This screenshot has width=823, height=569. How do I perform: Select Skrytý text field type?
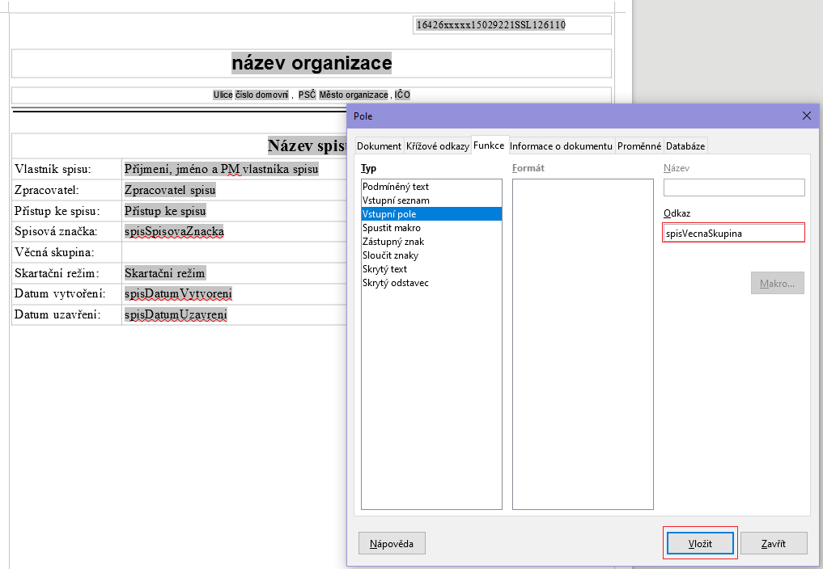(x=384, y=269)
